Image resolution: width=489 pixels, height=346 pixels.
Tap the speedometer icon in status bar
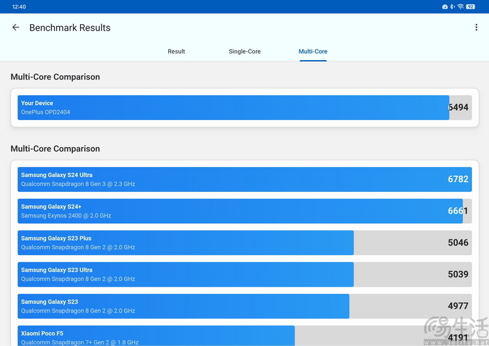[445, 7]
